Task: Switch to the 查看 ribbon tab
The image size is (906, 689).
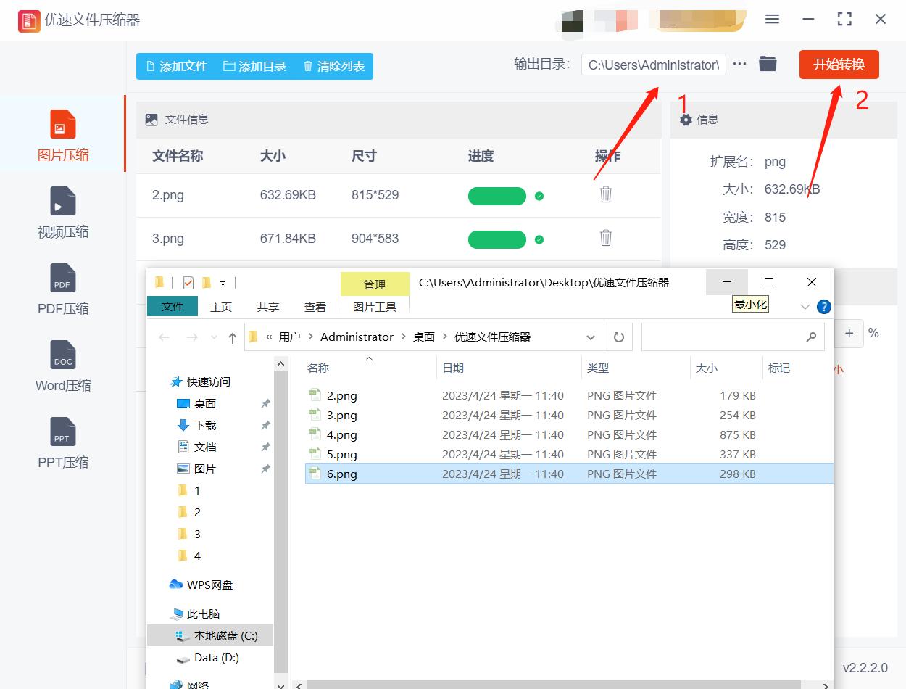Action: click(x=315, y=306)
